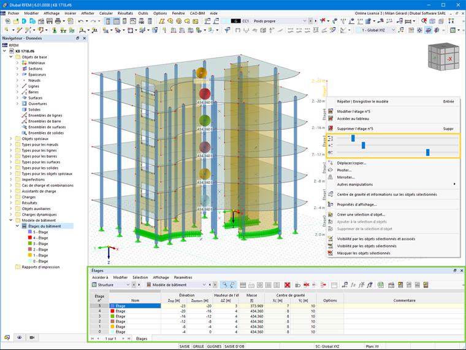Viewport: 466px width, 350px height.
Task: Toggle the SAISIE D'OB object snap button
Action: (234, 346)
